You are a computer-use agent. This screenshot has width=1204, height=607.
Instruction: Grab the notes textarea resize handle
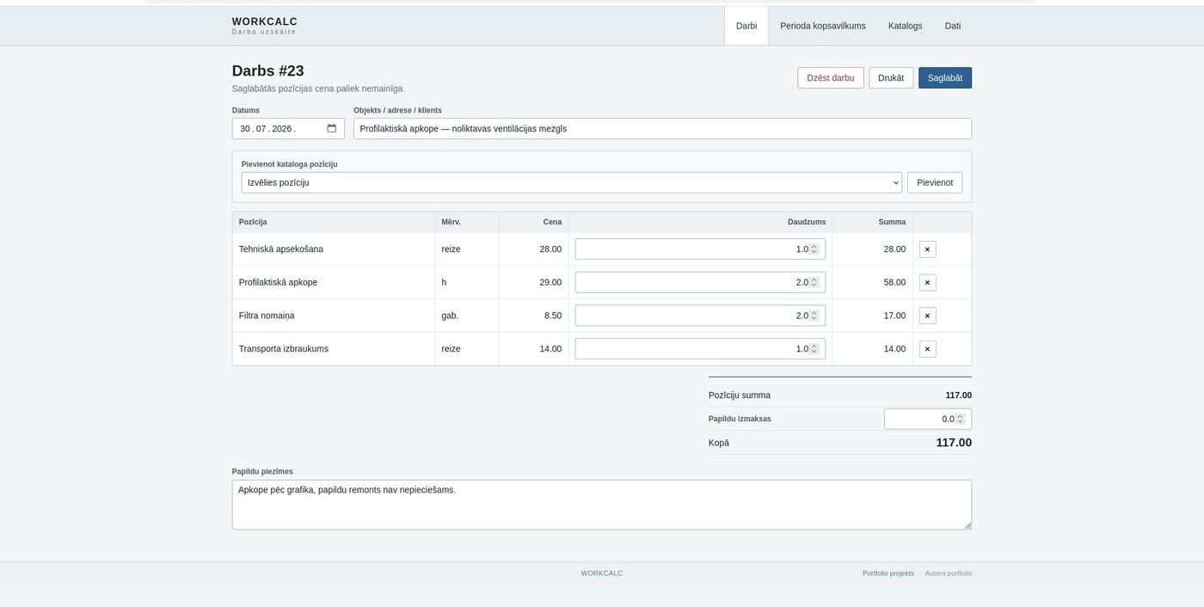pyautogui.click(x=967, y=524)
